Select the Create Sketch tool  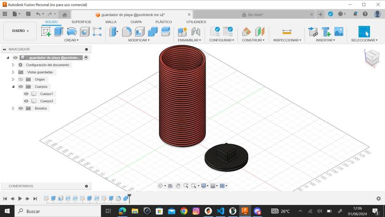pos(46,32)
